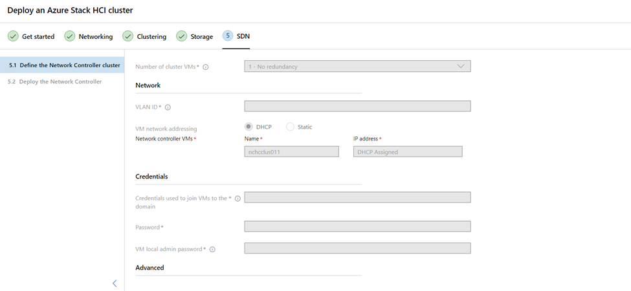
Task: Select the DHCP radio button
Action: [249, 127]
